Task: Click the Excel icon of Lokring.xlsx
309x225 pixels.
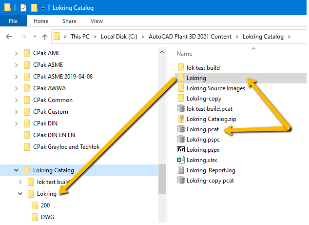Action: [181, 160]
